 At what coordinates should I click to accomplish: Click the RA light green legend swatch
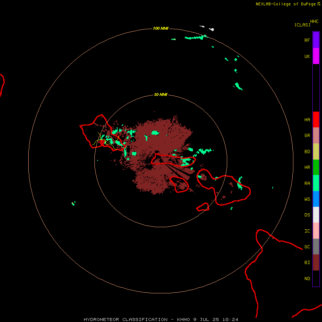[x=316, y=183]
